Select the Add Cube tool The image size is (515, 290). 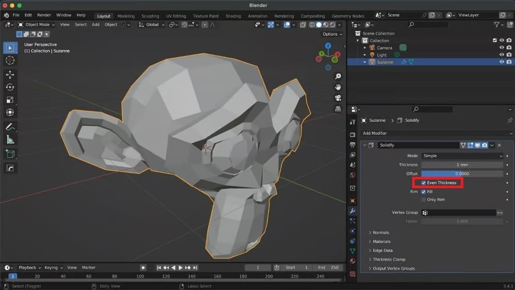10,154
